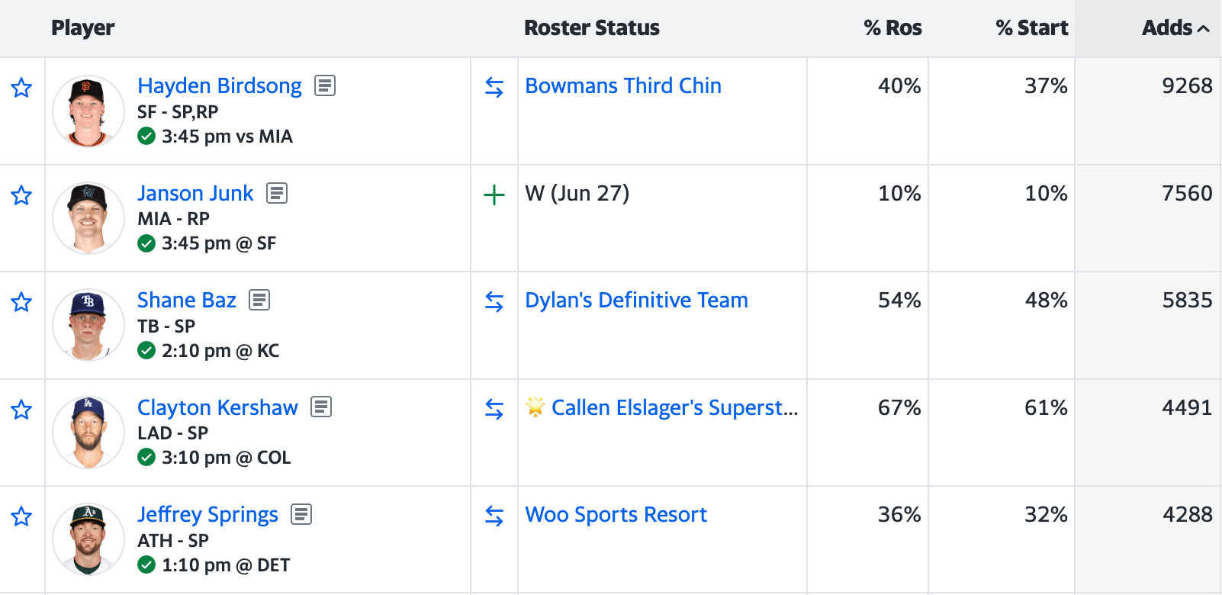Star Hayden Birdsong to watch list
The width and height of the screenshot is (1222, 595).
[21, 88]
